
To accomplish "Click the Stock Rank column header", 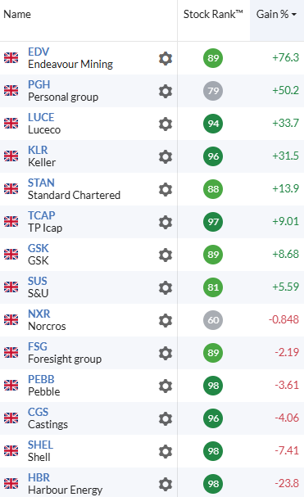I will pos(213,14).
